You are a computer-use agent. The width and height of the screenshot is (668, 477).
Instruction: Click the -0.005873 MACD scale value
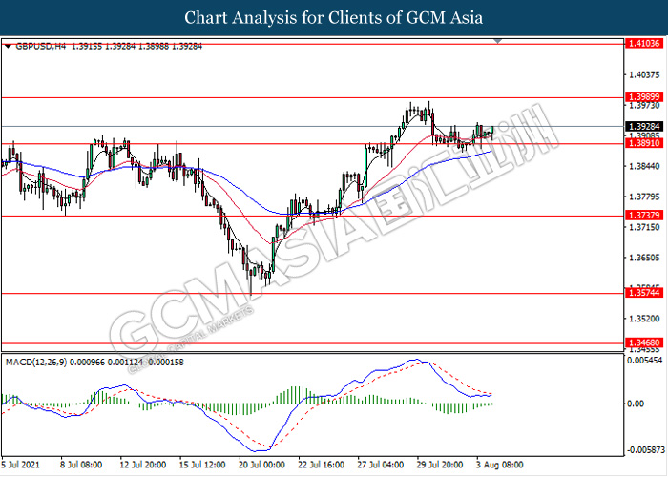pos(645,450)
